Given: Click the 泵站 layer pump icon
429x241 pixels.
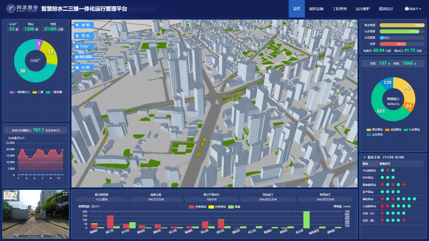Looking at the screenshot, I should tap(77, 35).
